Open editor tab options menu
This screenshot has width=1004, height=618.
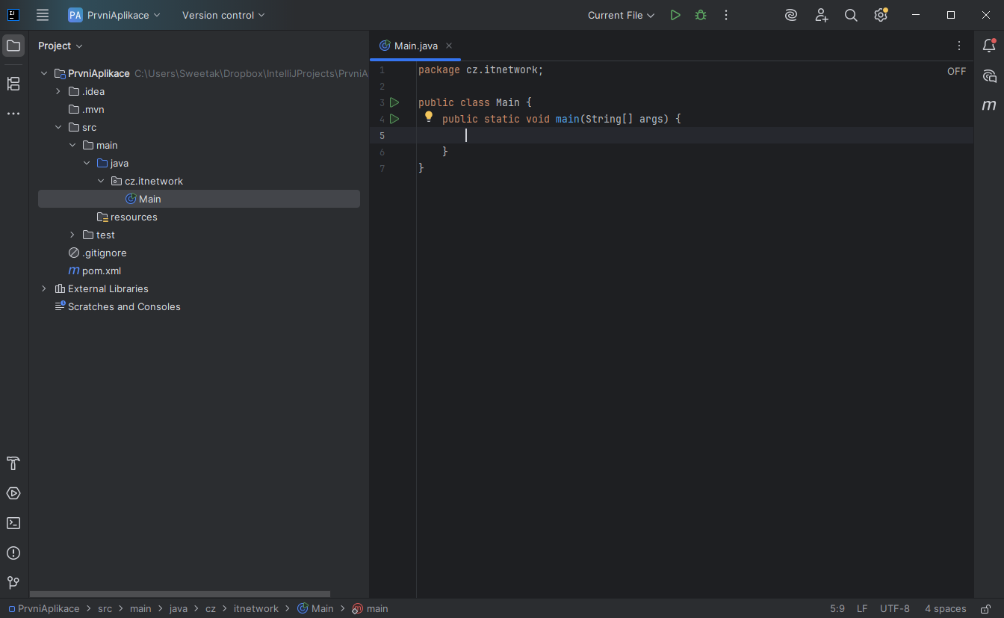click(x=959, y=46)
